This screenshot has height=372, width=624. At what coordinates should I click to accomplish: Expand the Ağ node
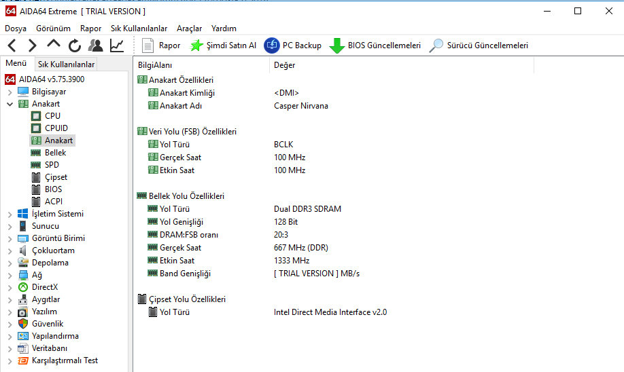10,276
